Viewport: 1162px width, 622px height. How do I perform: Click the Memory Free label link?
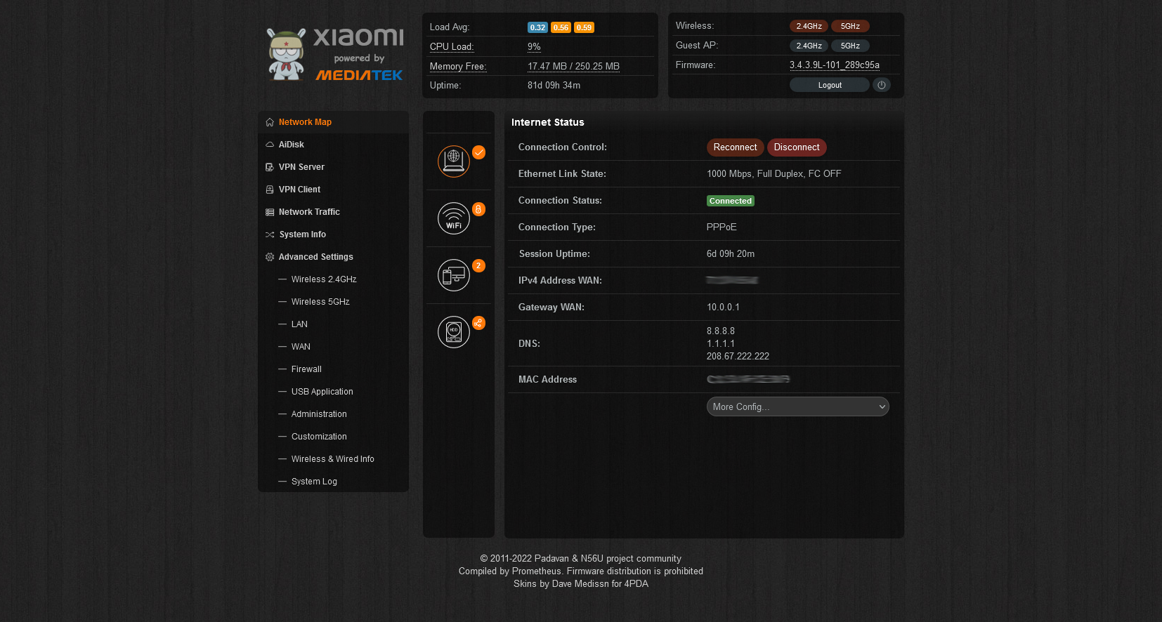click(x=458, y=67)
